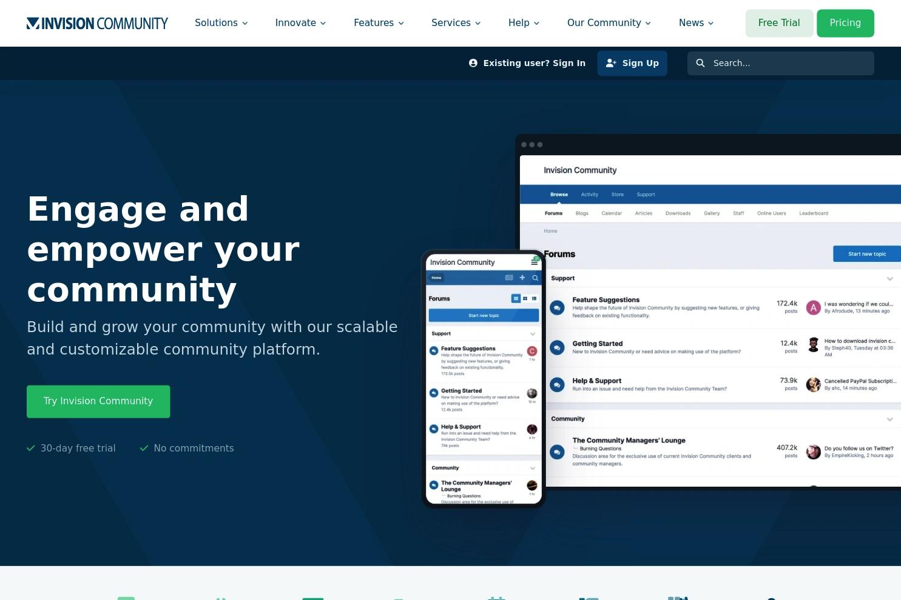
Task: Click Community Managers' Lounge forum icon, desktop mockup
Action: pyautogui.click(x=557, y=452)
